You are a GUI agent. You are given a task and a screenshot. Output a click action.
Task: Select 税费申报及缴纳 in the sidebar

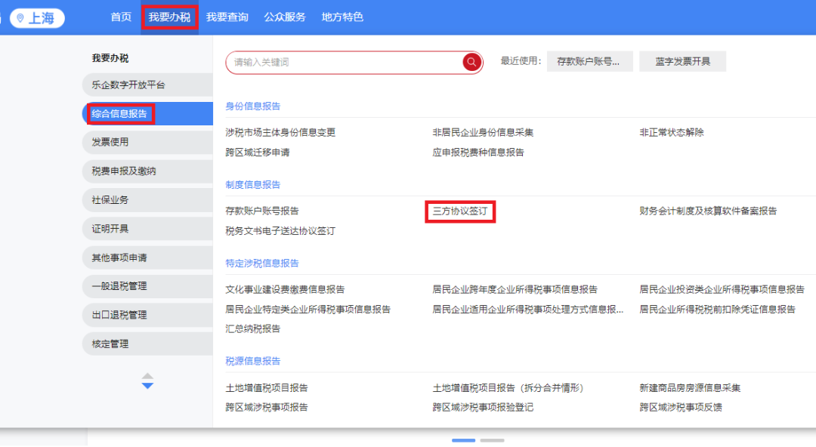coord(119,171)
